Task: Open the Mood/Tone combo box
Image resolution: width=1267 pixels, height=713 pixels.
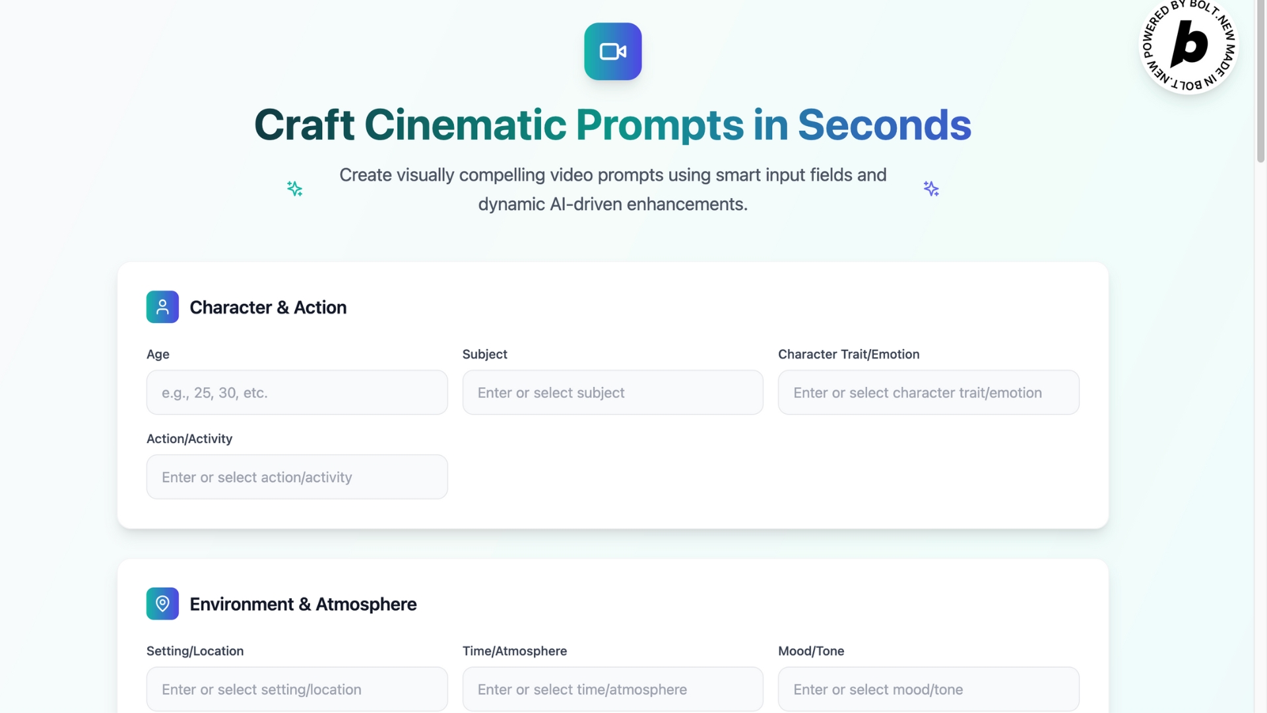Action: pos(928,689)
